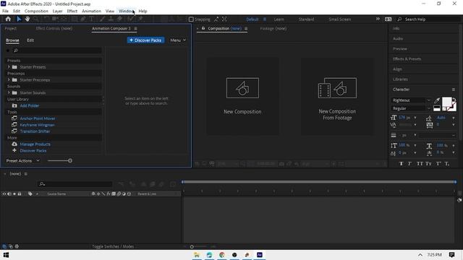
Task: Click the Superscript button
Action: (438, 164)
